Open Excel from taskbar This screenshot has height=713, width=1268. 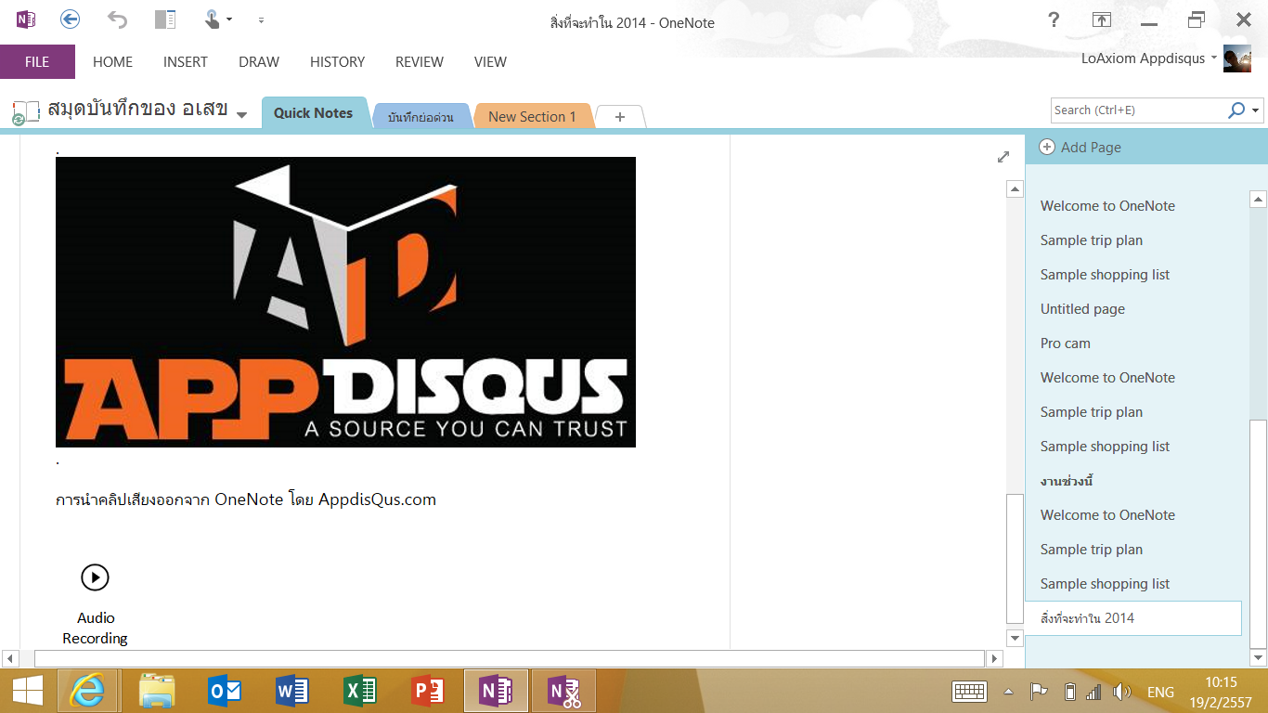tap(360, 692)
